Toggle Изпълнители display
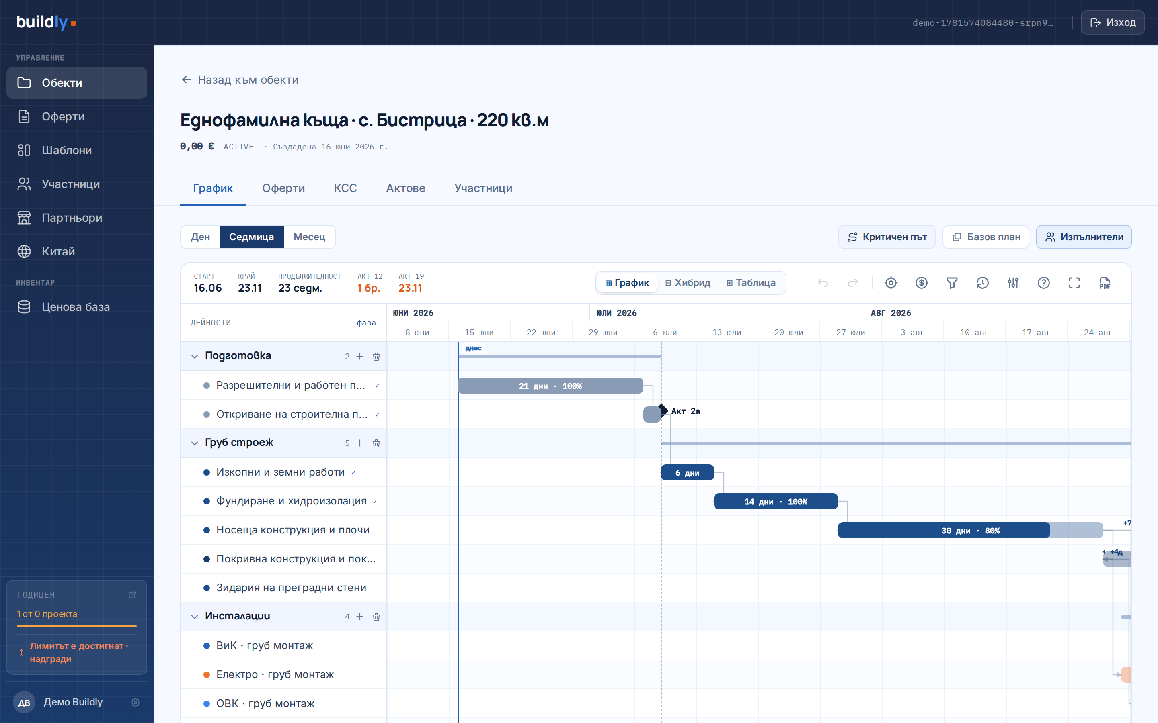Image resolution: width=1158 pixels, height=723 pixels. point(1084,237)
